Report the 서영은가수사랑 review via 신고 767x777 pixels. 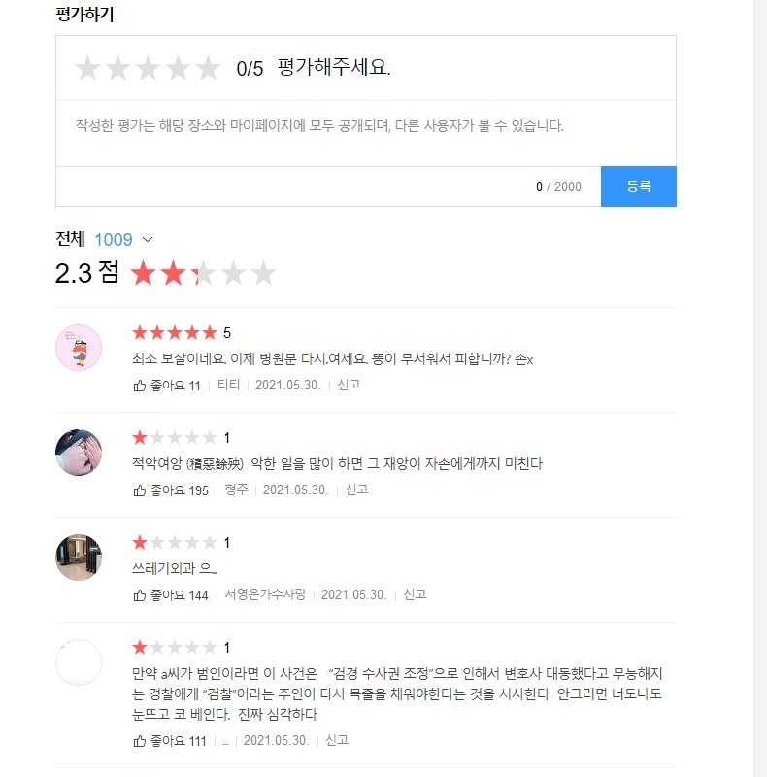coord(415,595)
